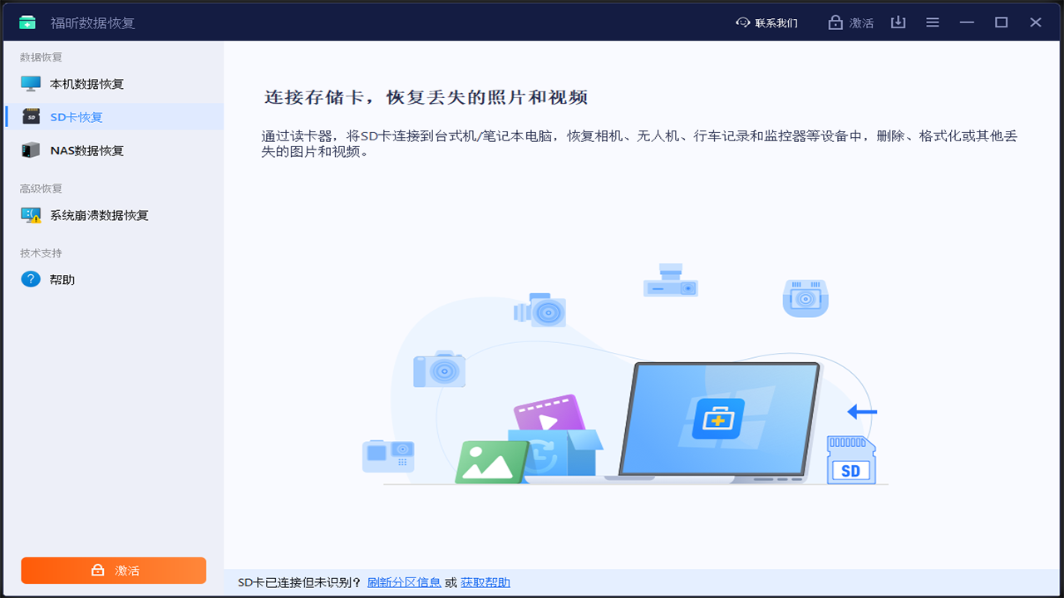1064x598 pixels.
Task: Click 联系我们 in the title bar
Action: [776, 23]
